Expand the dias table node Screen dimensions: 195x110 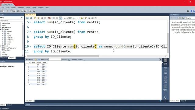[3, 34]
